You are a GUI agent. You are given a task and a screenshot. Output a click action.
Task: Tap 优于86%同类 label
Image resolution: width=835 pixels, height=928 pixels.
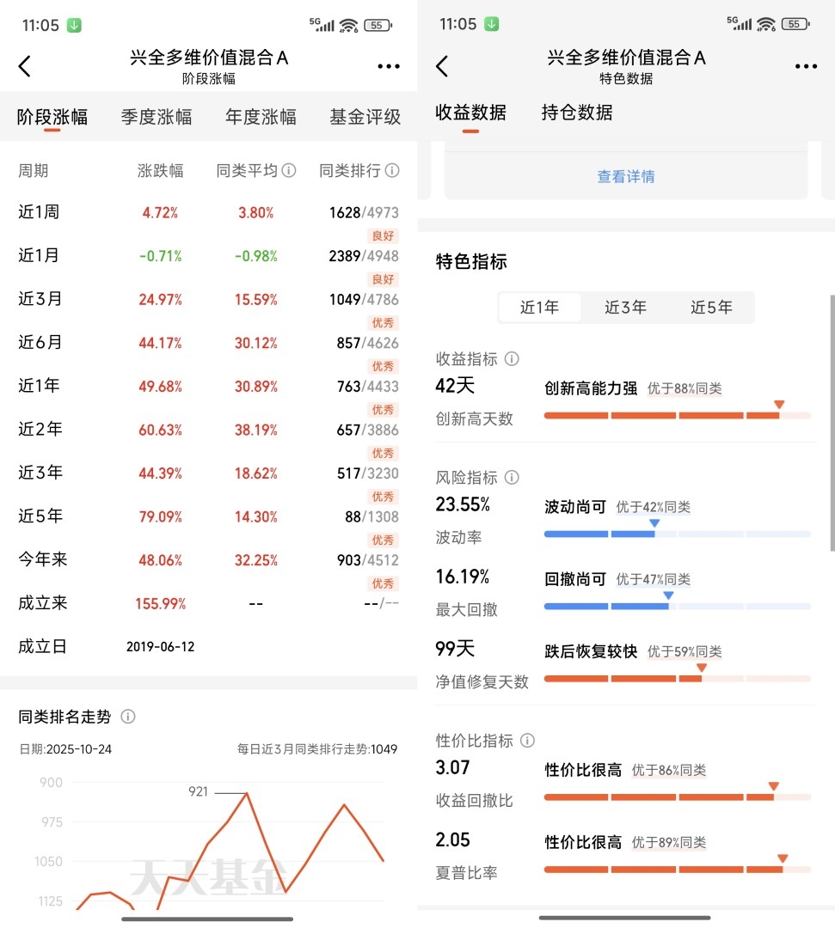click(x=669, y=770)
